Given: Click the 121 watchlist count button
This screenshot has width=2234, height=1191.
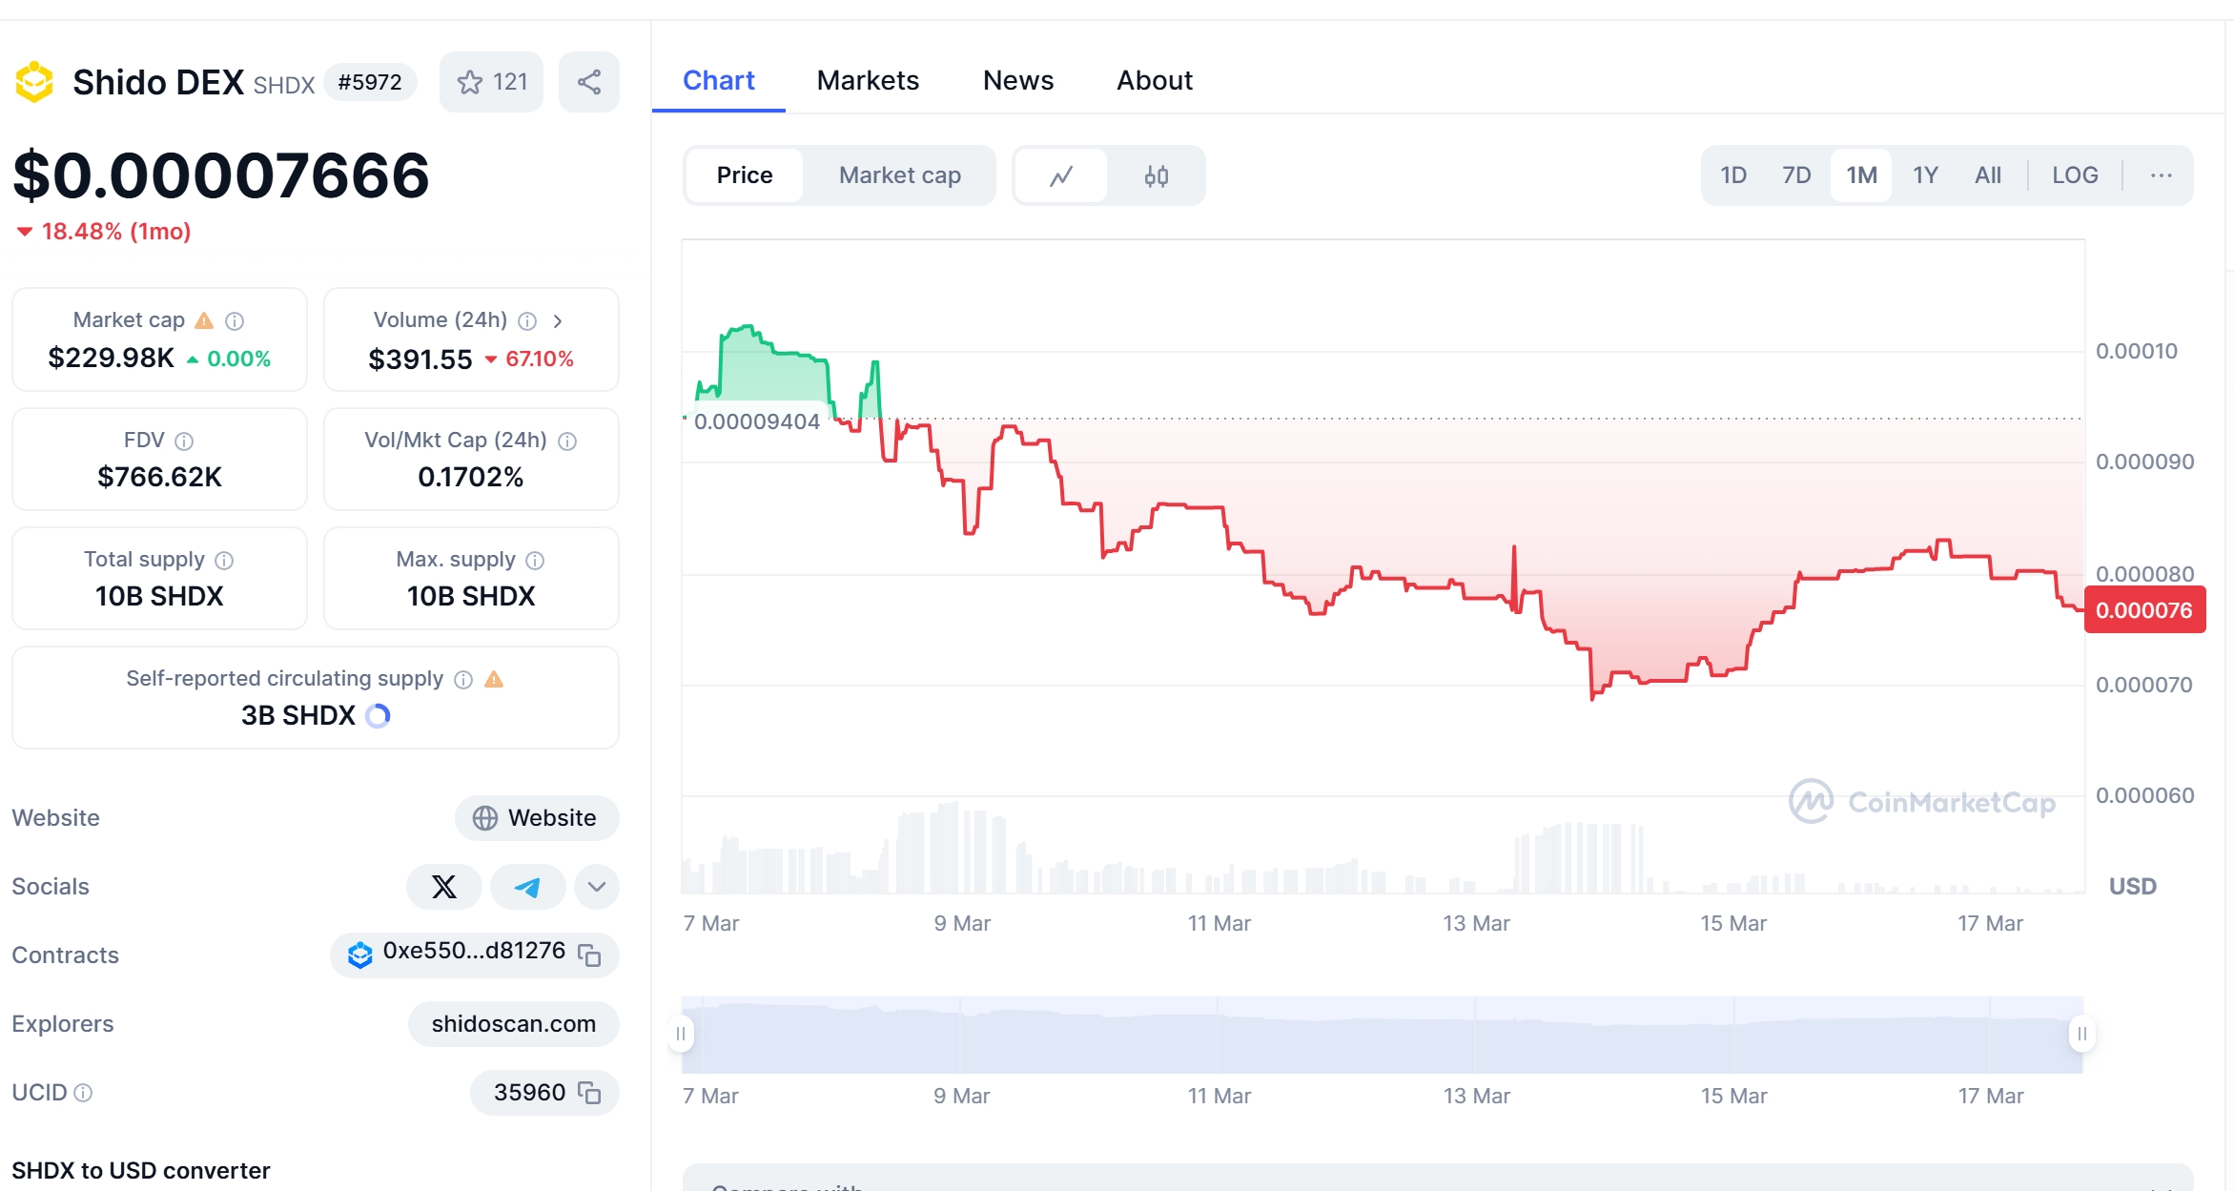Looking at the screenshot, I should (491, 82).
